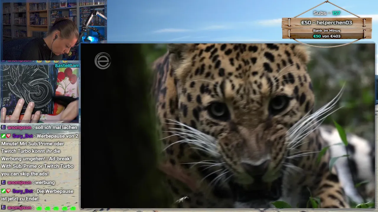The height and width of the screenshot is (212, 378).
Task: Click the text 'ist jetzt zu Ende!'
Action: pyautogui.click(x=20, y=199)
